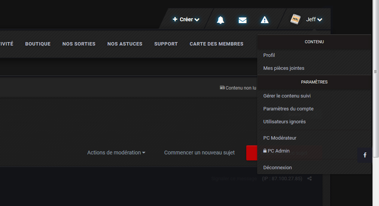Open Mes pièces jointes

(314, 68)
